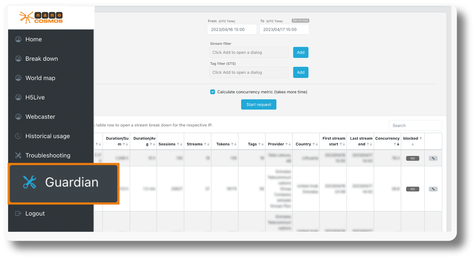Open the Guardian section from sidebar

coord(71,182)
